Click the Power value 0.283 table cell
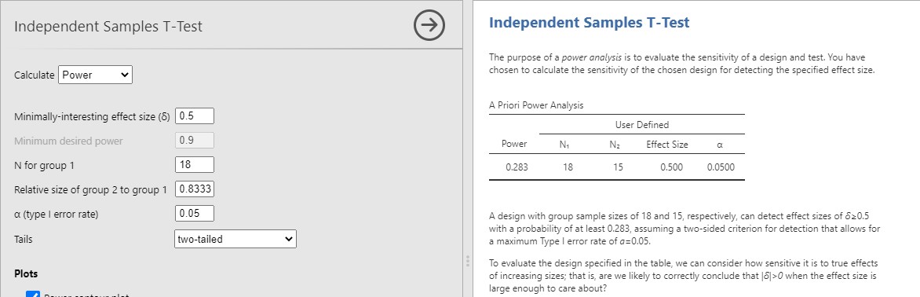Viewport: 920px width, 297px height. [x=517, y=167]
